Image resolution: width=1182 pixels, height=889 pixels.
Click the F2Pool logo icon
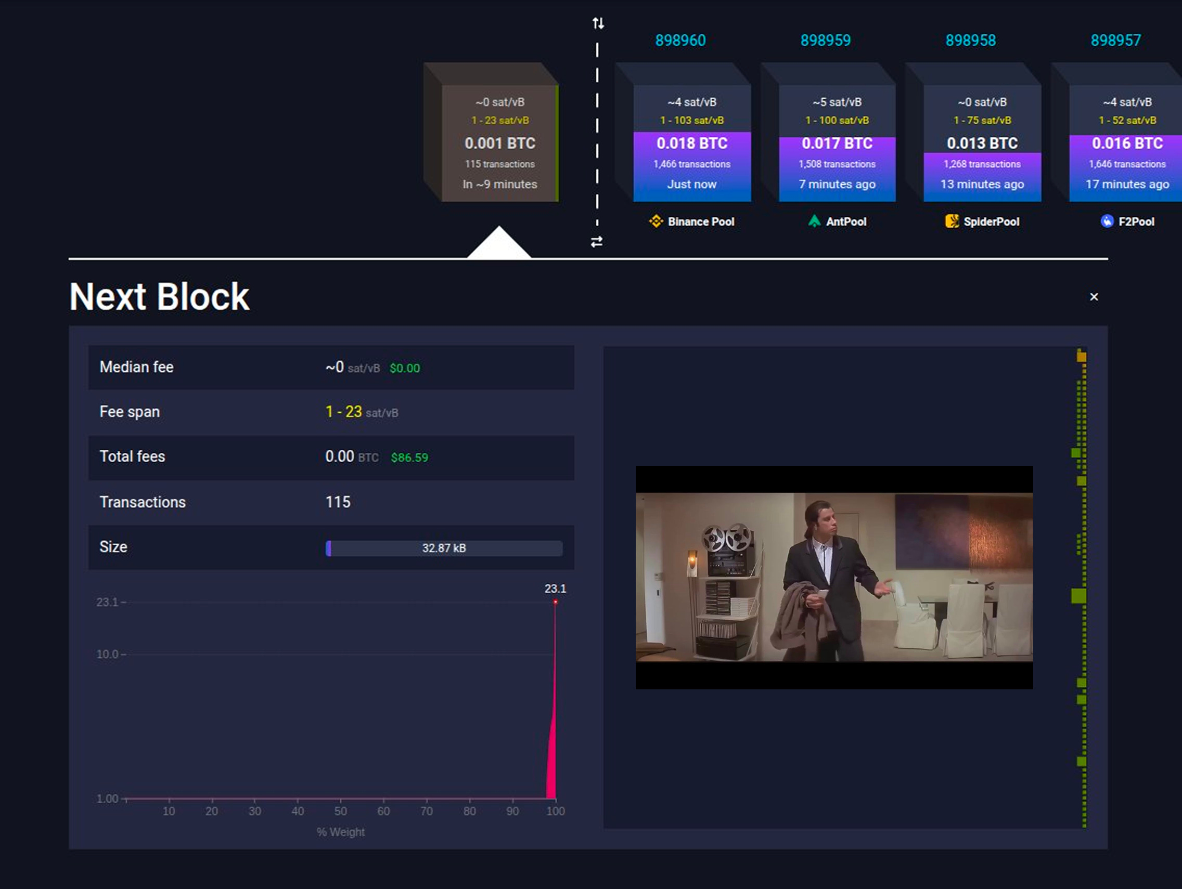pos(1107,221)
